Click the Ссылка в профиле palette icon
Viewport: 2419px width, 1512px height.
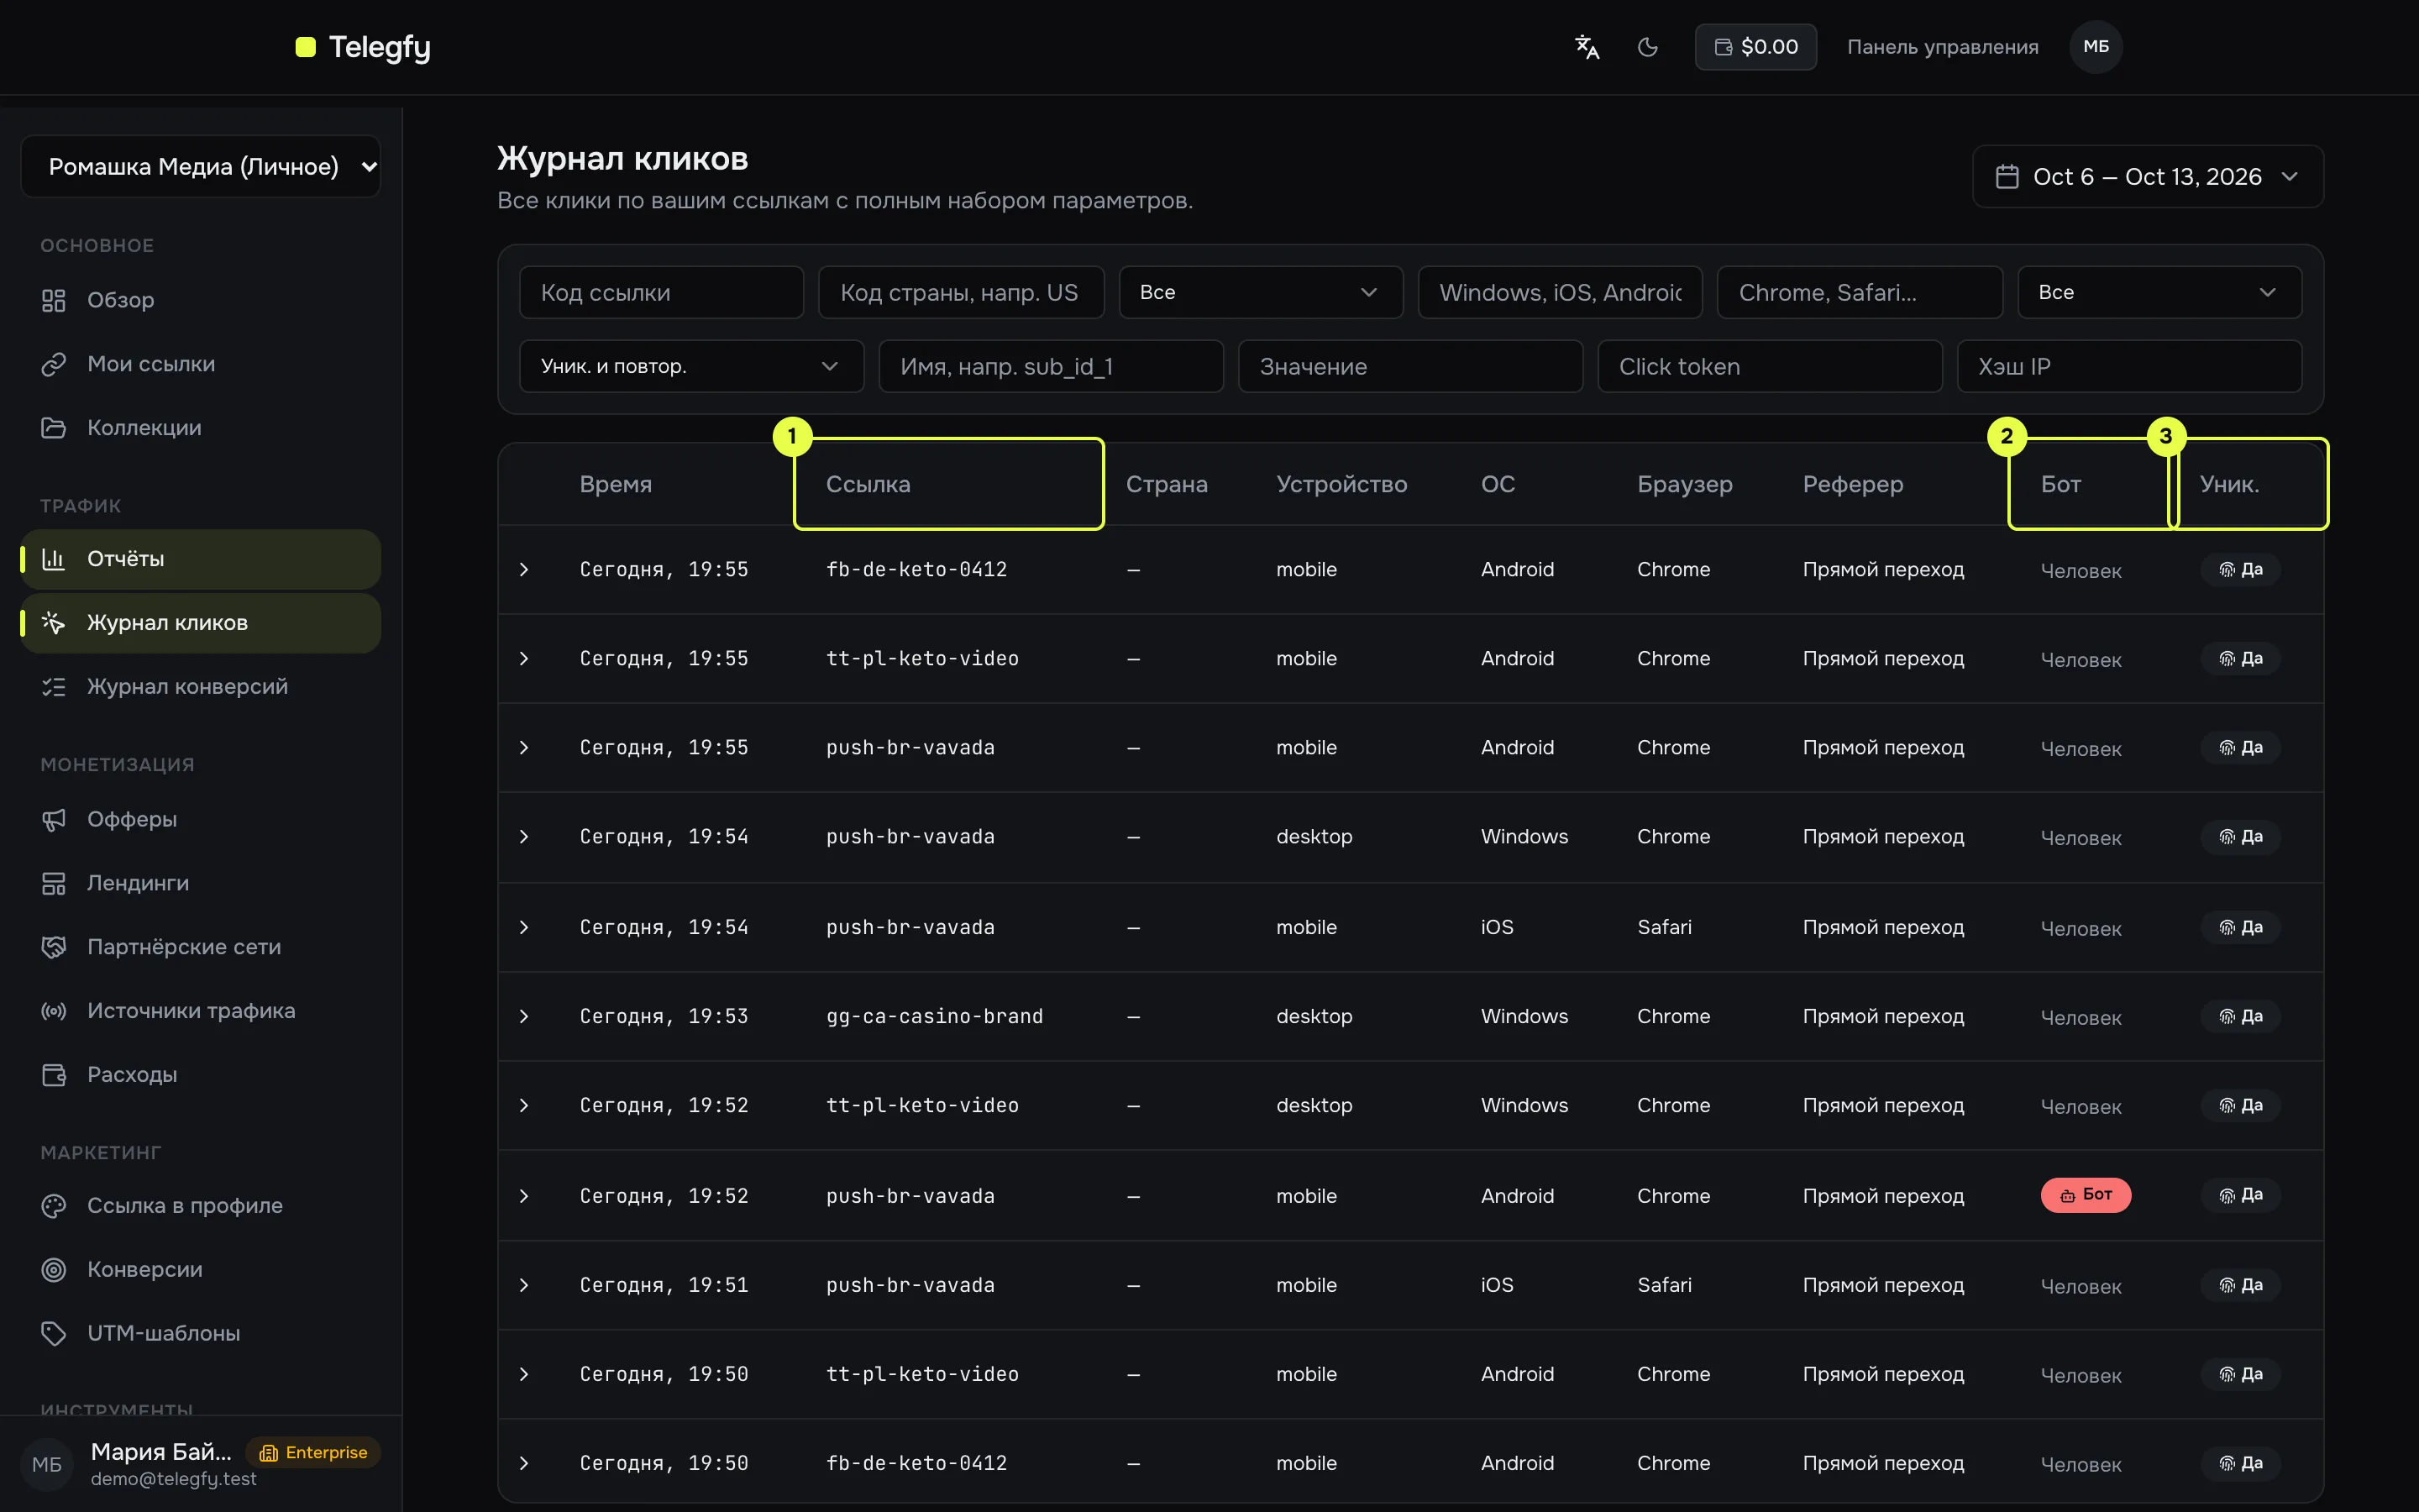pyautogui.click(x=54, y=1206)
